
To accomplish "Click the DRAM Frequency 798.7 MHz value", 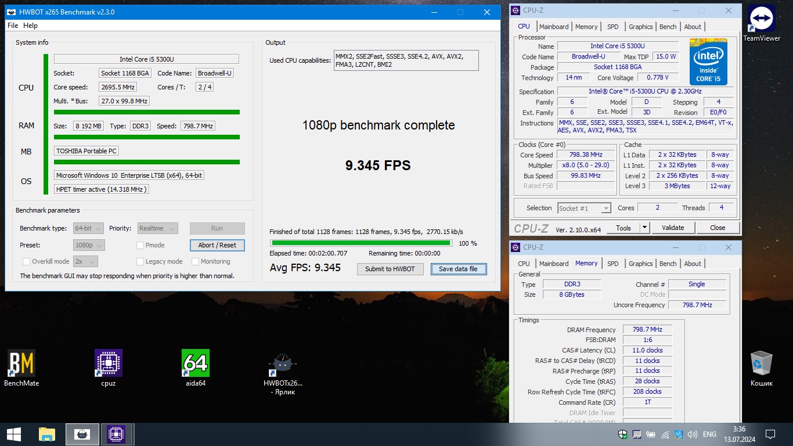I will tap(647, 329).
